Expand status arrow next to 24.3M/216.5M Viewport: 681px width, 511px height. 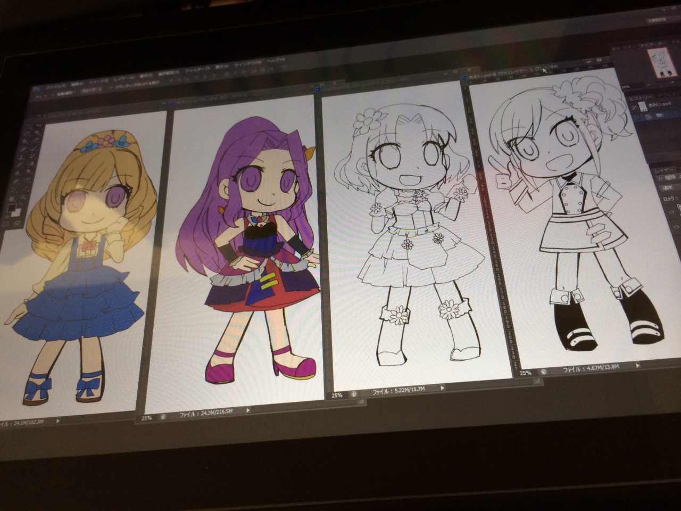(247, 410)
